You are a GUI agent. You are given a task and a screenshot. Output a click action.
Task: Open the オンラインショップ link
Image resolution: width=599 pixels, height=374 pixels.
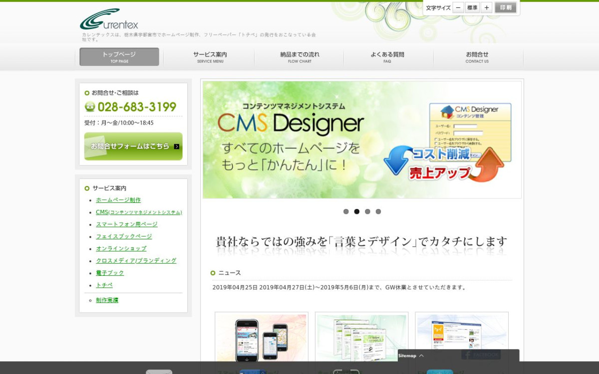click(121, 248)
